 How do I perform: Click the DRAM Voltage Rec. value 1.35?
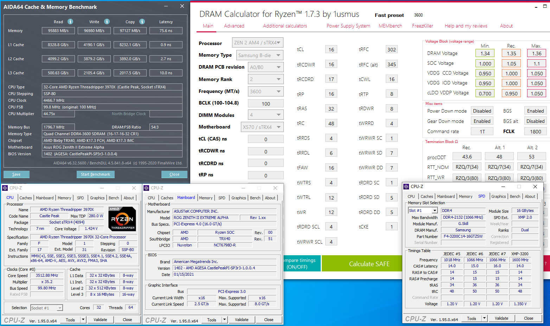[x=512, y=54]
